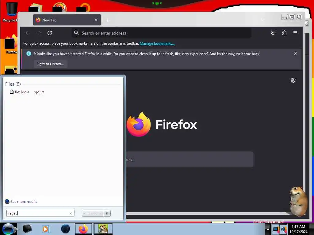314x235 pixels.
Task: Open a new tab with plus button
Action: pyautogui.click(x=108, y=20)
